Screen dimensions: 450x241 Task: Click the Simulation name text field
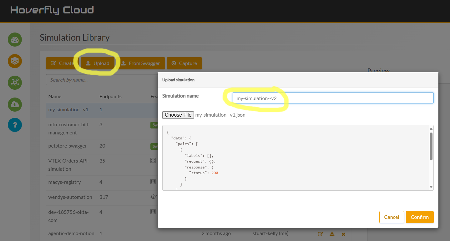[x=333, y=98]
